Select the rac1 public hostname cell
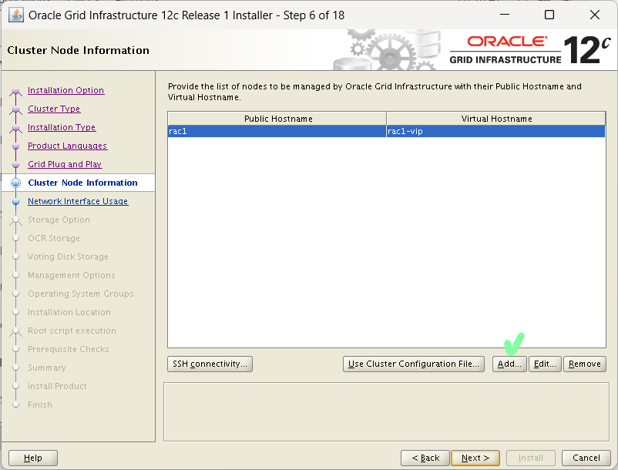Viewport: 618px width, 470px height. pos(277,131)
